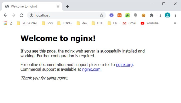181x103 pixels.
Task: Open the media control playlist icon
Action: (159, 15)
